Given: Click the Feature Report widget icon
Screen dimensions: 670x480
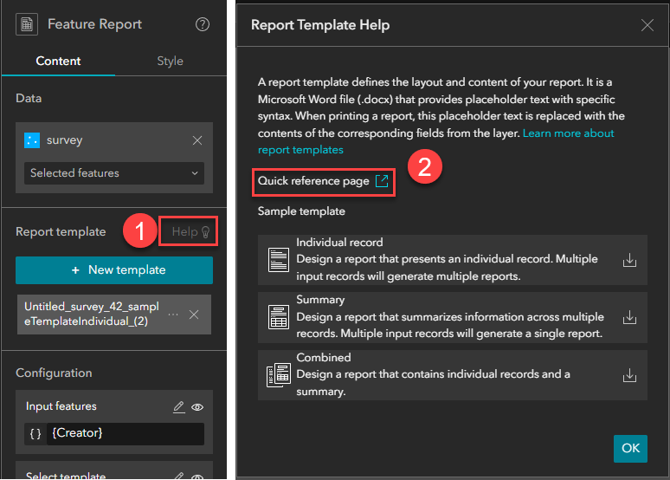Looking at the screenshot, I should pyautogui.click(x=27, y=24).
